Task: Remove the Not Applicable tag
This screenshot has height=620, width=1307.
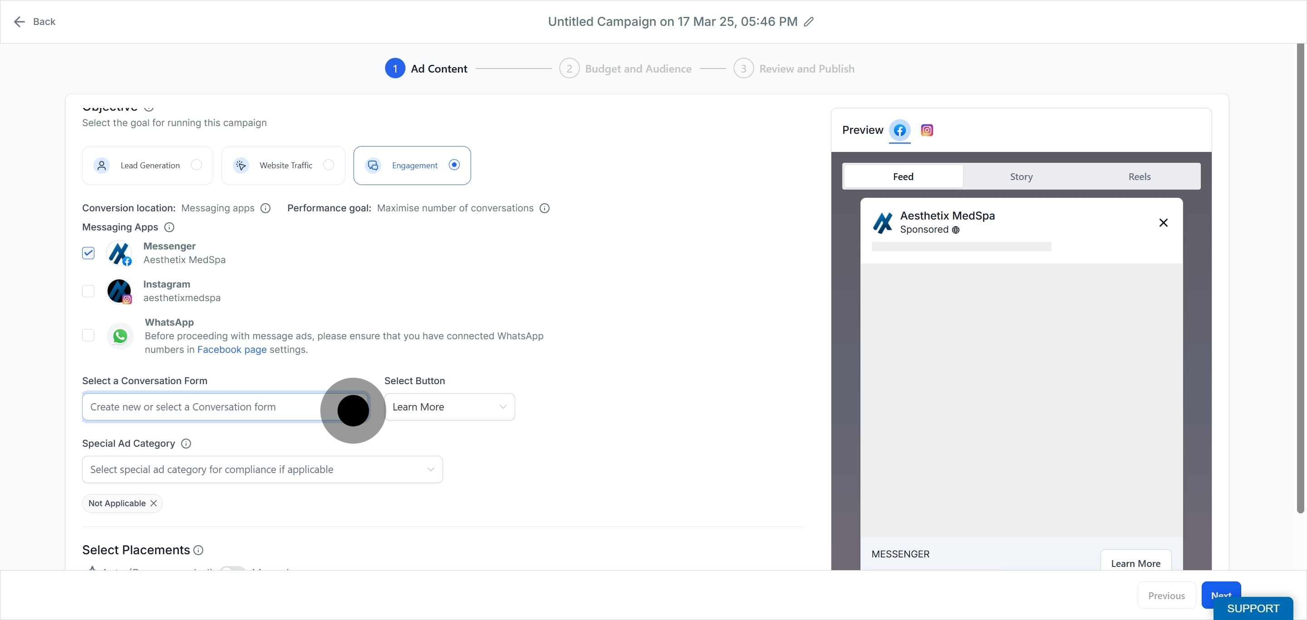Action: tap(153, 503)
